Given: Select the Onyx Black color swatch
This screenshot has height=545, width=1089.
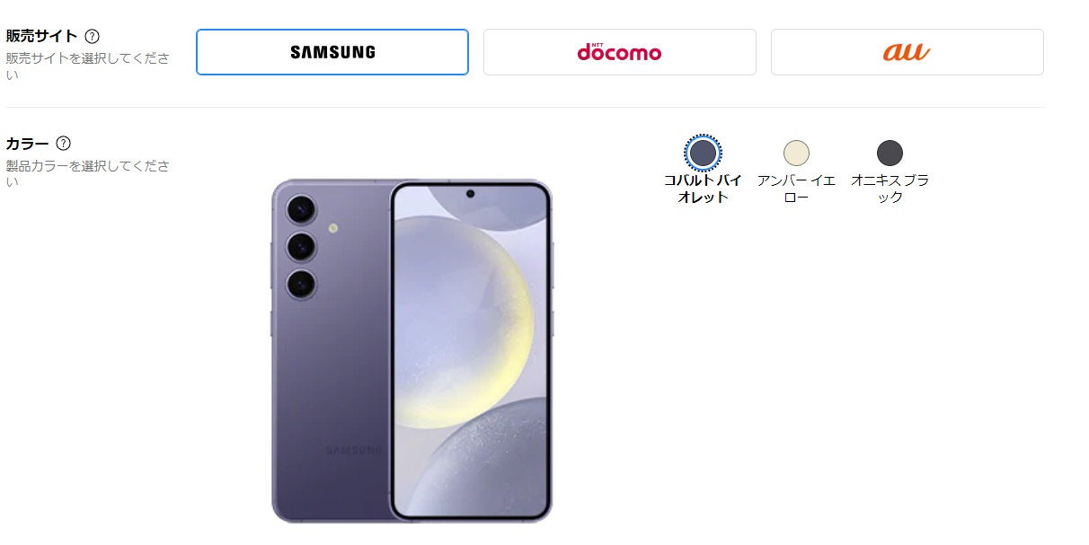Looking at the screenshot, I should click(x=890, y=153).
